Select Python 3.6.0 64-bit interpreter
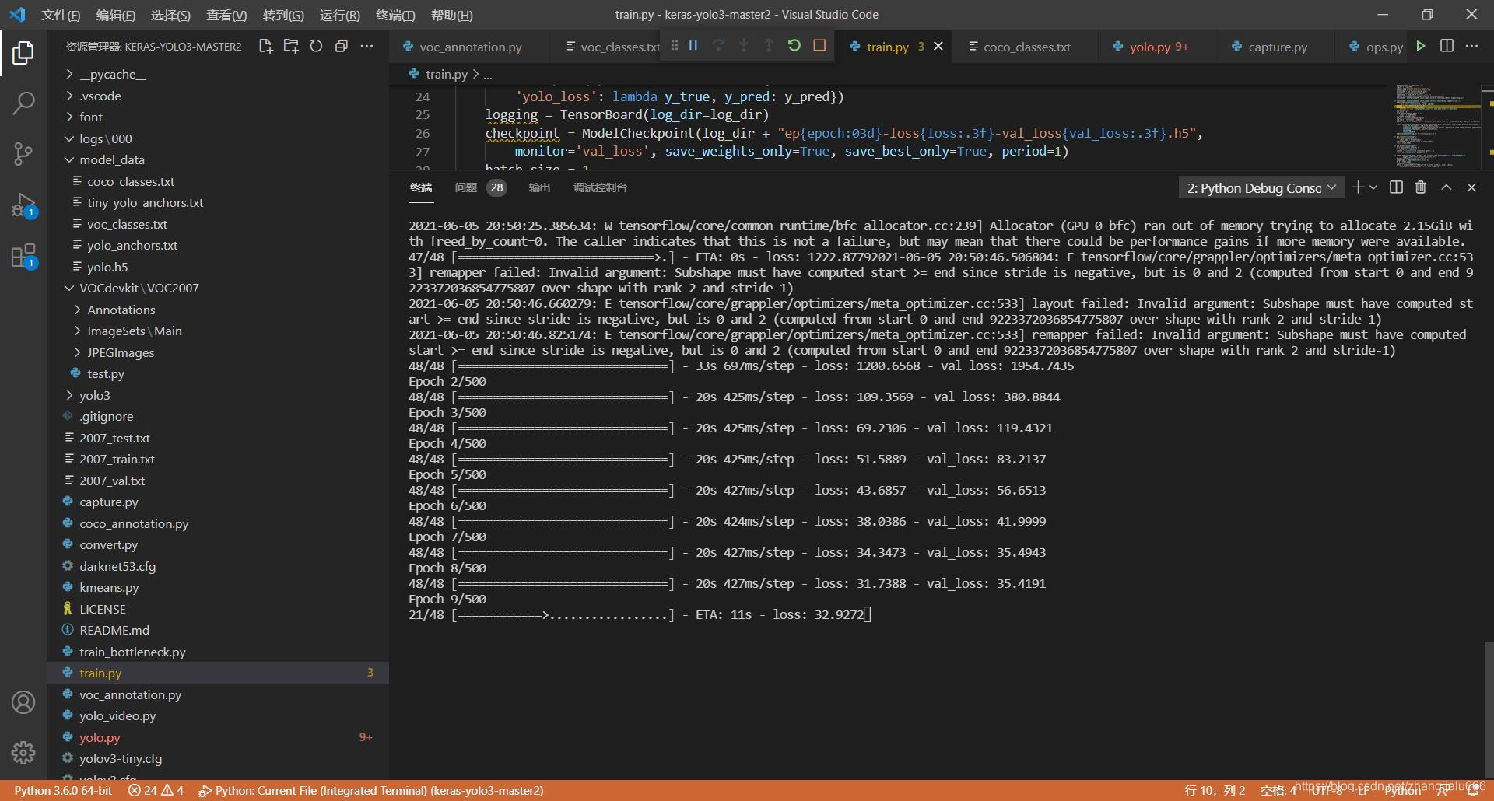Screen dimensions: 1494x801 [x=63, y=790]
